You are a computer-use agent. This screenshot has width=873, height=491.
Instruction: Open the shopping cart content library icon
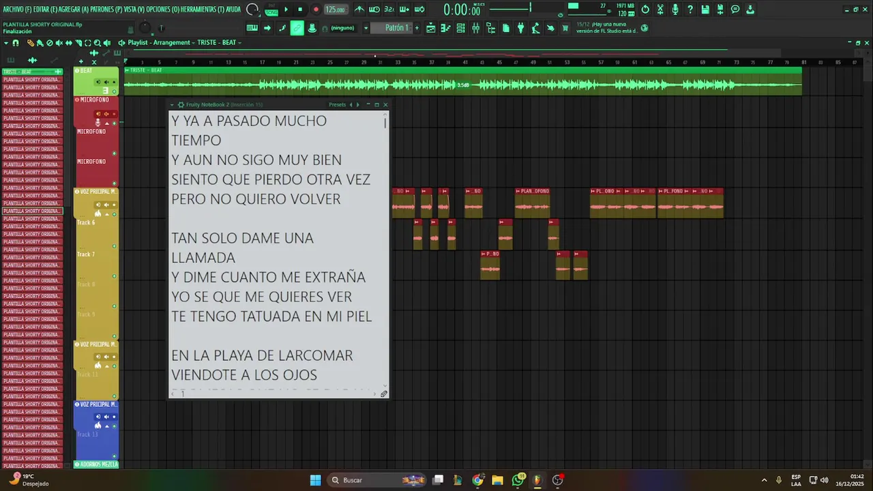(565, 28)
